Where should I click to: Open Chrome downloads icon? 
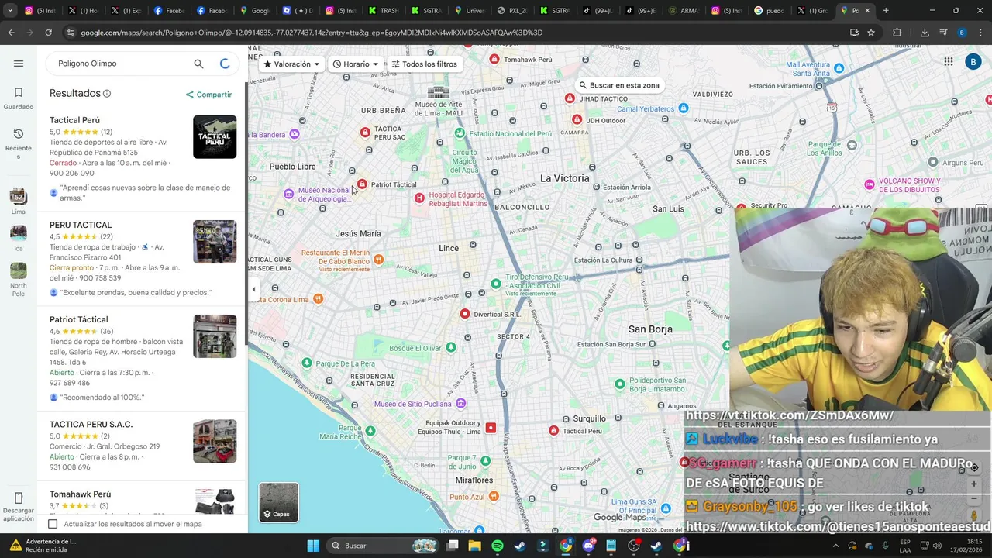925,33
